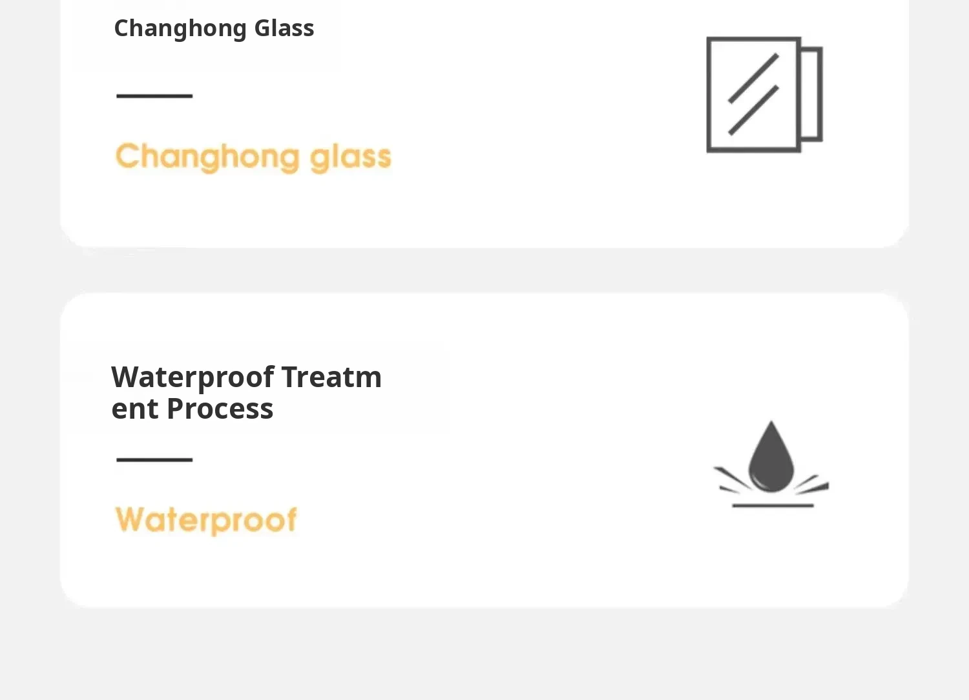The height and width of the screenshot is (700, 969).
Task: Click the diagonal reflection lines on glass icon
Action: click(x=753, y=94)
